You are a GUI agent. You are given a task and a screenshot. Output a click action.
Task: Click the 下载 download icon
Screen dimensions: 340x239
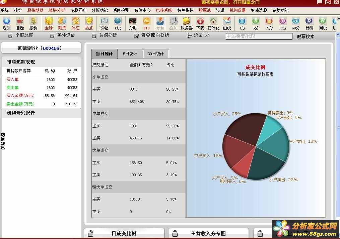pos(200,24)
